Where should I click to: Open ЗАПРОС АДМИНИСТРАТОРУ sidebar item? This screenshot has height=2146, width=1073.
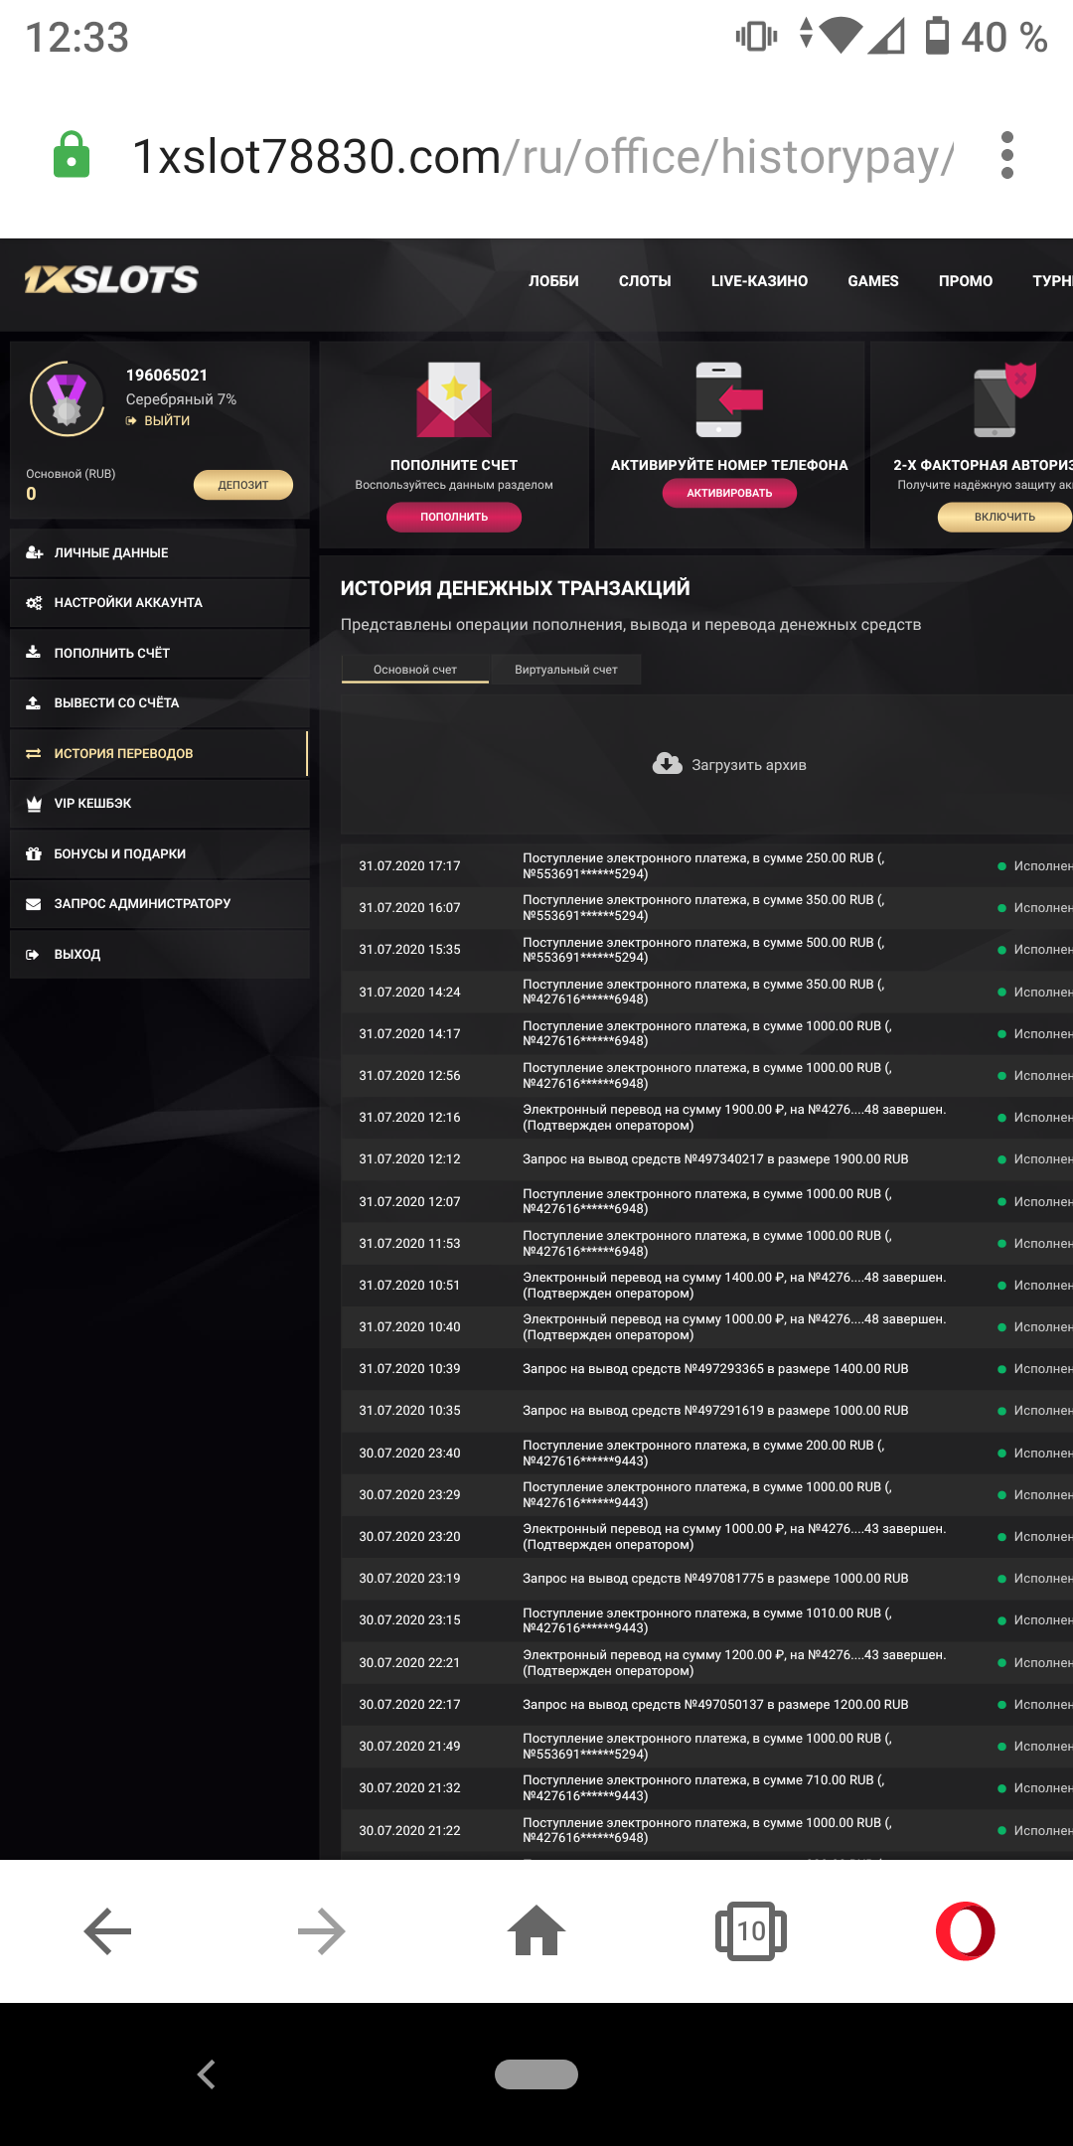point(159,904)
